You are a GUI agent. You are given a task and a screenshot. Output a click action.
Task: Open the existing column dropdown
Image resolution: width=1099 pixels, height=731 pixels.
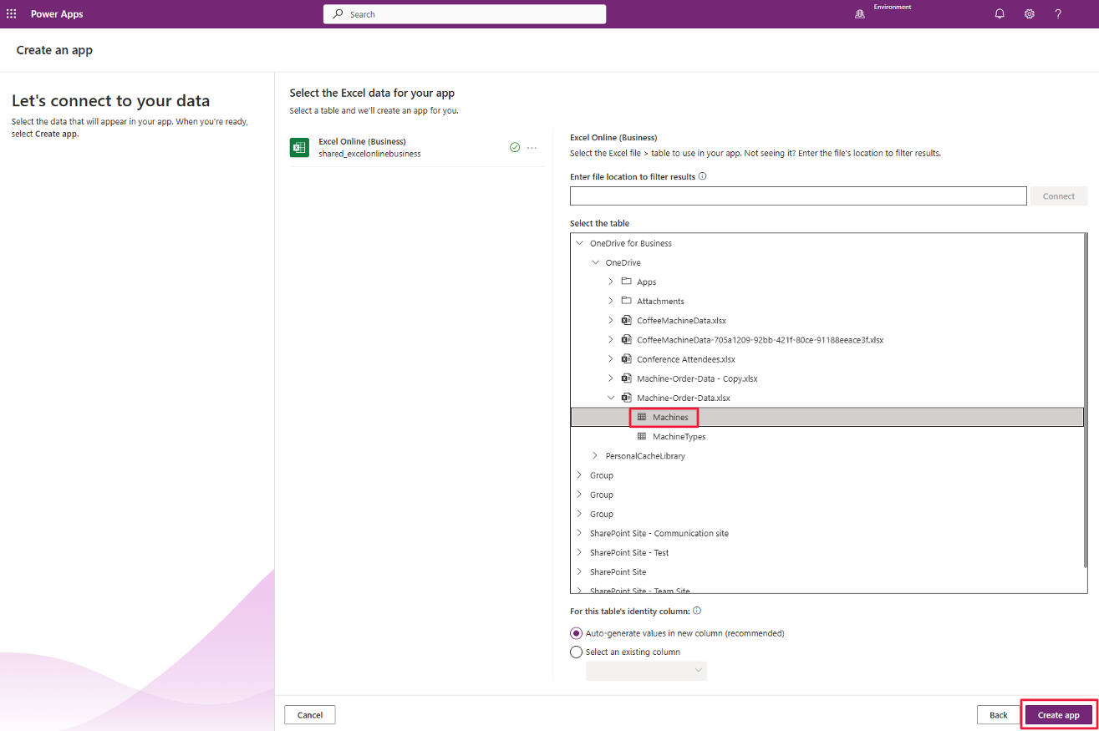click(x=646, y=671)
